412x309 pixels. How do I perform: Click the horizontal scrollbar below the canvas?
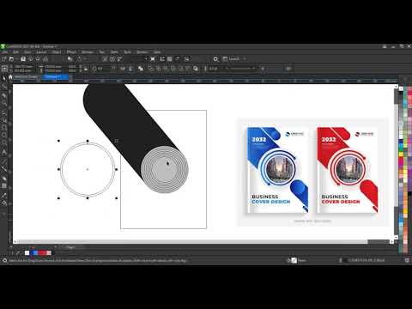pyautogui.click(x=191, y=242)
